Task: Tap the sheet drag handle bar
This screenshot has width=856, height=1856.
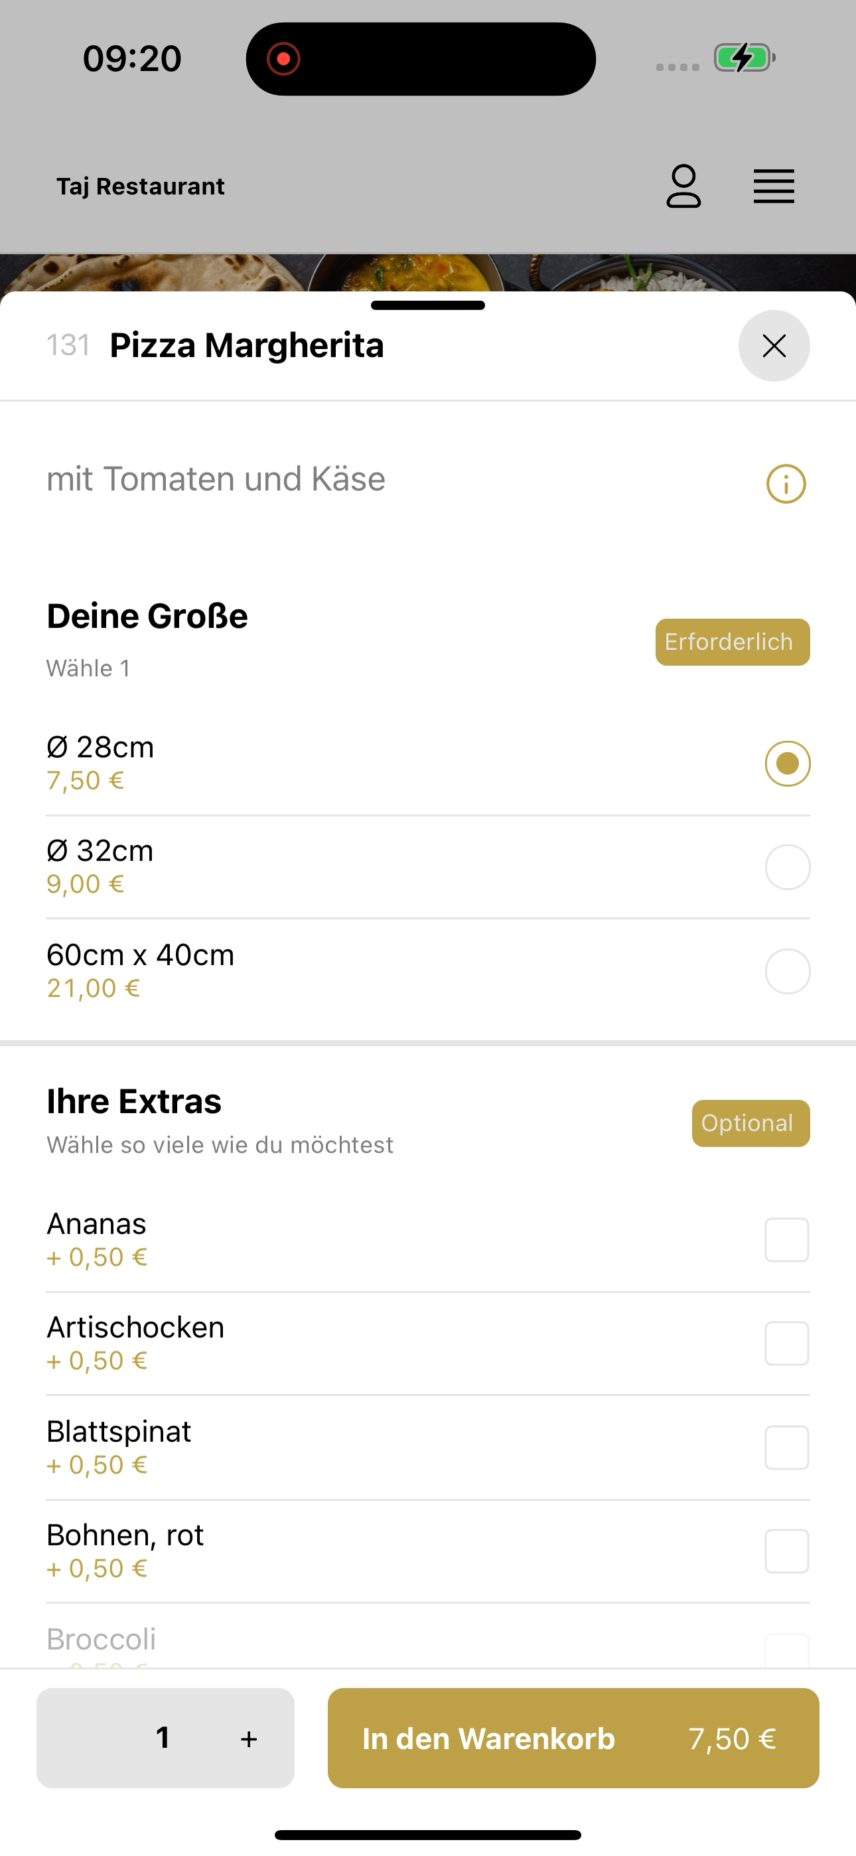Action: point(428,305)
